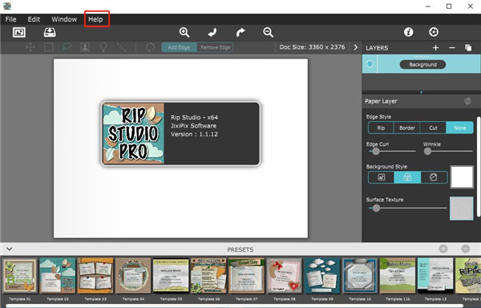Apply preset Template 01
This screenshot has height=308, width=481.
(19, 275)
